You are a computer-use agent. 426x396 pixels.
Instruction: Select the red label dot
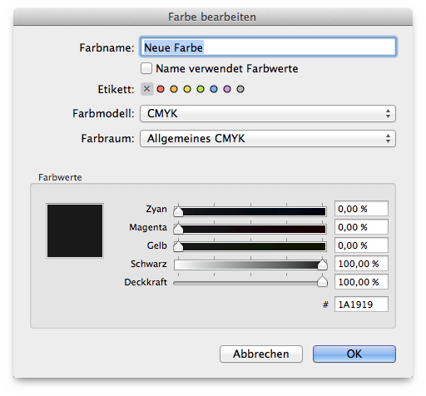(161, 89)
